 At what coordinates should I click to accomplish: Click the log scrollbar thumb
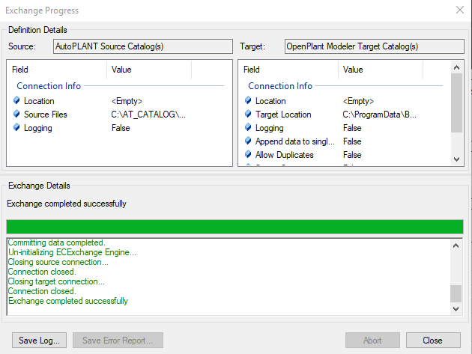456,293
